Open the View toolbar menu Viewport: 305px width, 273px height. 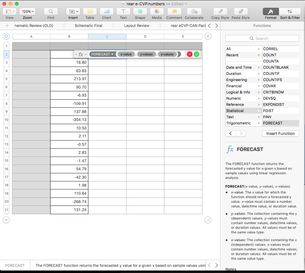click(10, 12)
